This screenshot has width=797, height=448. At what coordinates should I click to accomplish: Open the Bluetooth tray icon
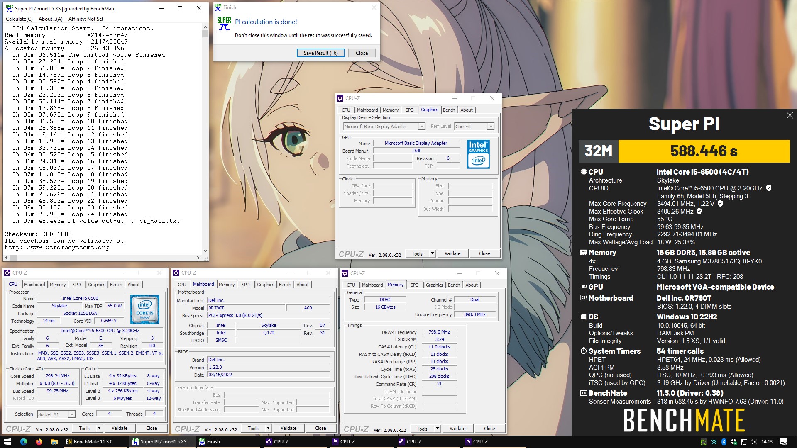724,442
